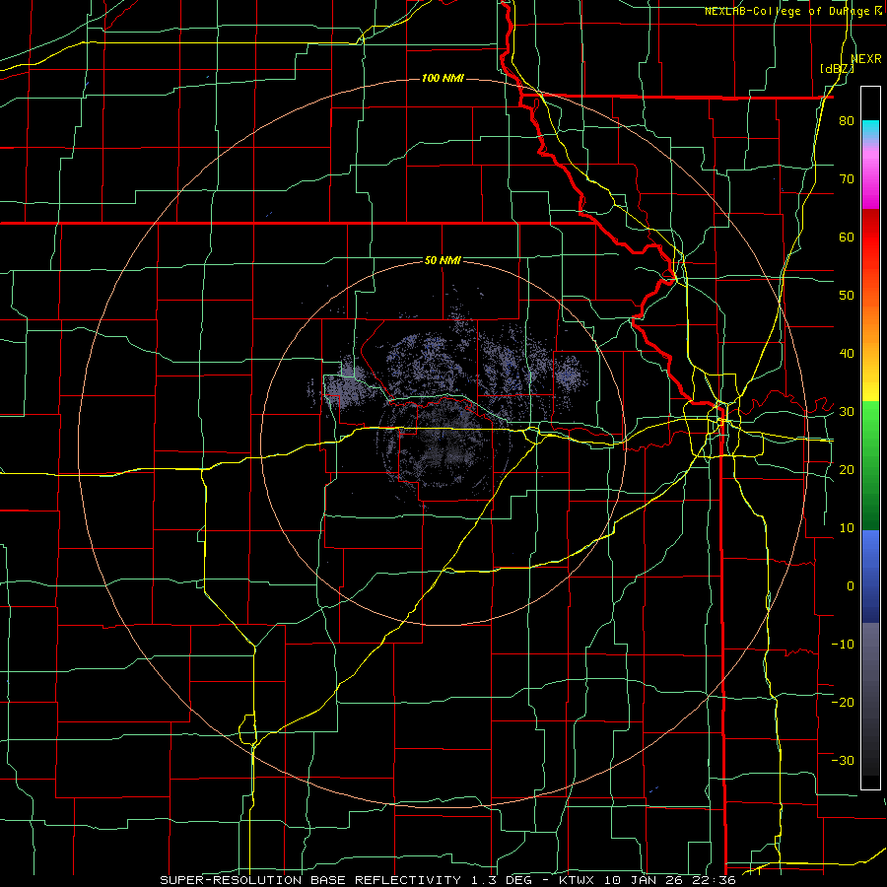Viewport: 887px width, 887px height.
Task: Click the 10 value on the dBZ scale
Action: point(847,528)
